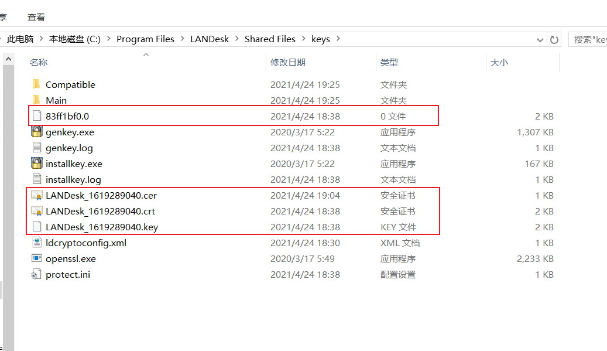The height and width of the screenshot is (351, 607).
Task: Click the genkey.exe application icon
Action: click(36, 132)
